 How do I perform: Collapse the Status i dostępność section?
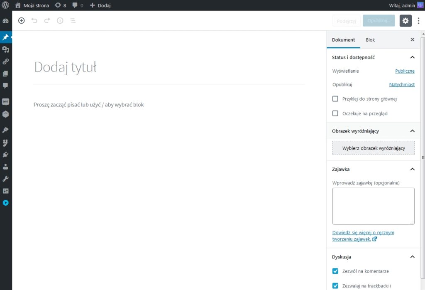[x=412, y=57]
